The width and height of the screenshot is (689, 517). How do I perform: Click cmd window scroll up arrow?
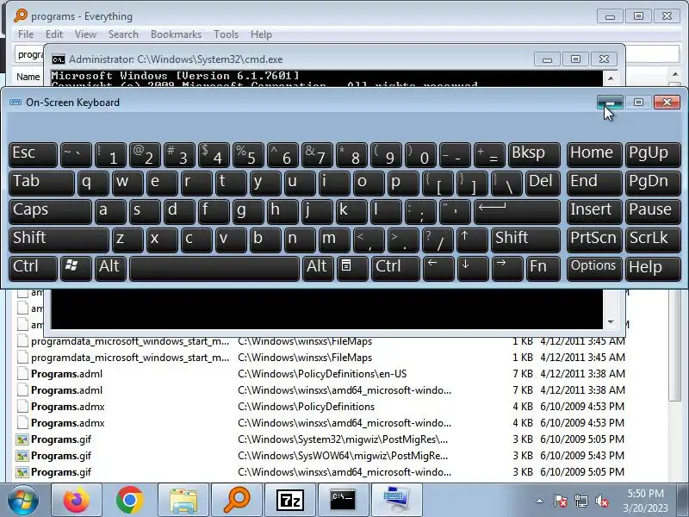coord(611,78)
